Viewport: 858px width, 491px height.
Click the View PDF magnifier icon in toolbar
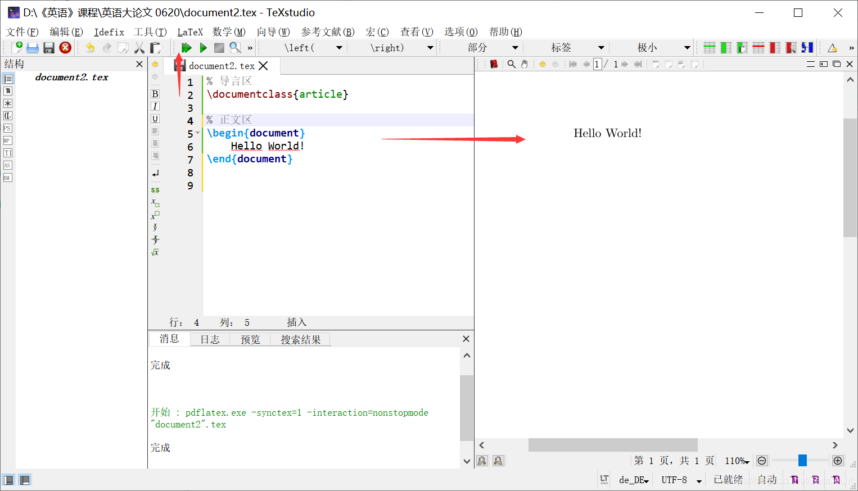click(235, 48)
